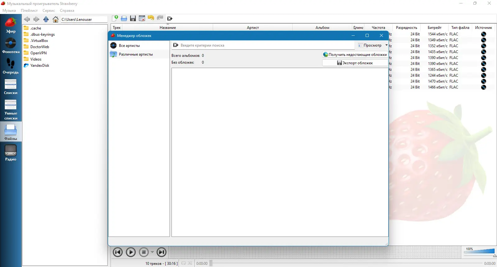Go up one folder level
The image size is (497, 267).
(46, 19)
